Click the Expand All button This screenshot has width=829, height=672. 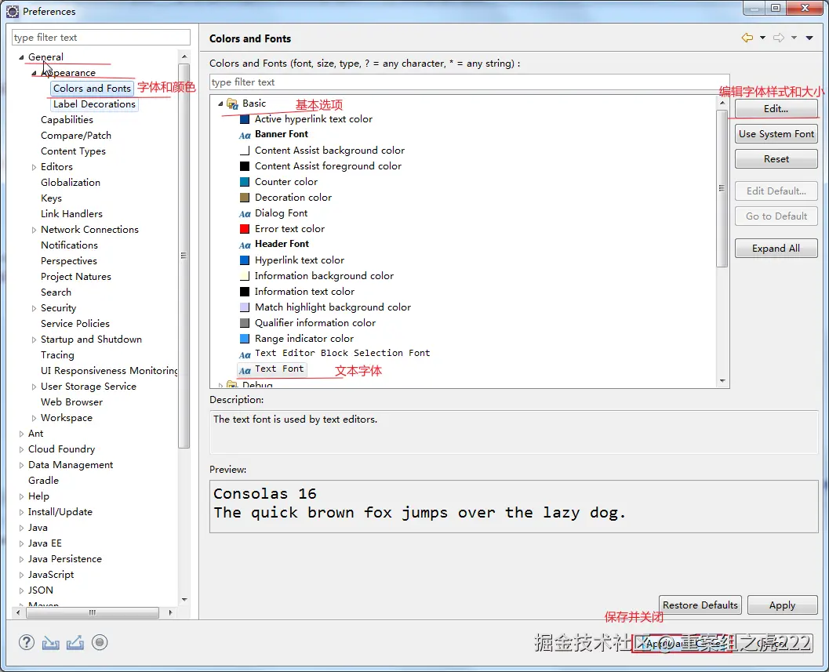click(776, 248)
